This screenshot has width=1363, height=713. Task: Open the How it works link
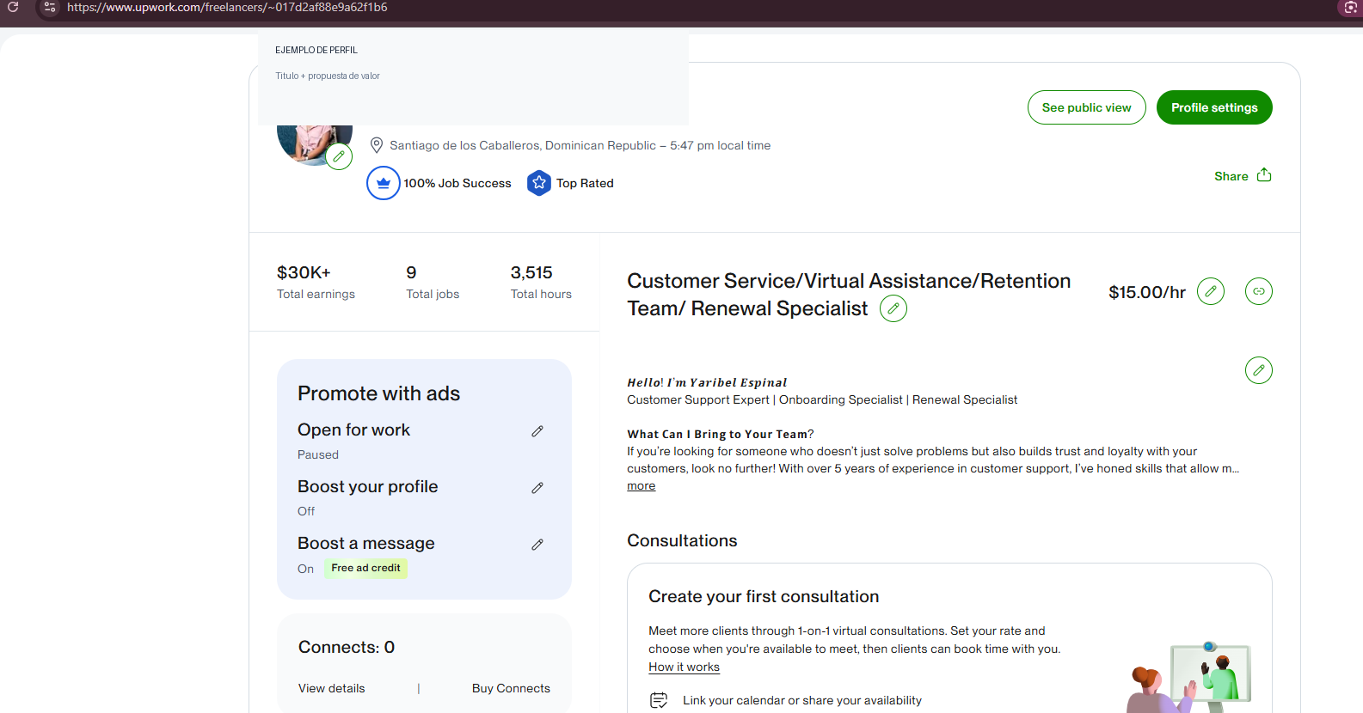pos(685,667)
